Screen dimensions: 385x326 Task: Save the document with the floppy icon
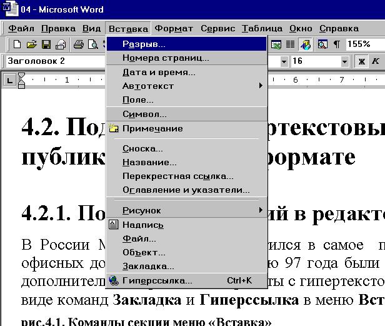tap(46, 44)
